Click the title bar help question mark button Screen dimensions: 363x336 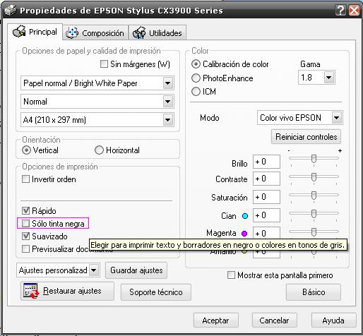[x=340, y=11]
